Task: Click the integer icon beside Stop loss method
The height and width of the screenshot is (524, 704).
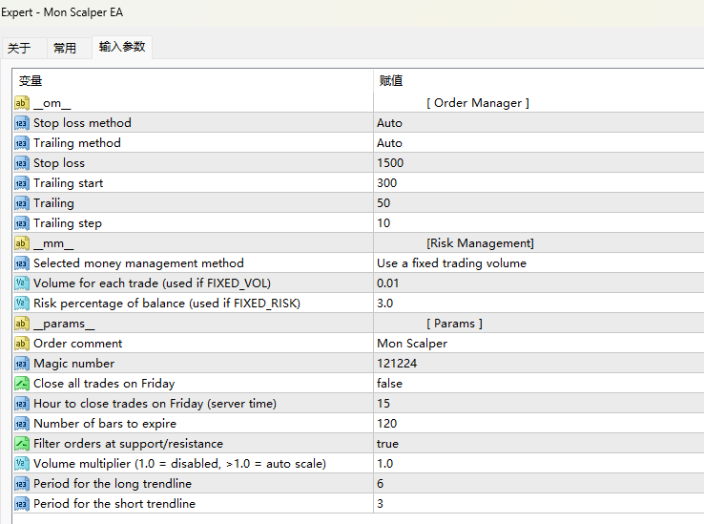Action: click(x=22, y=123)
